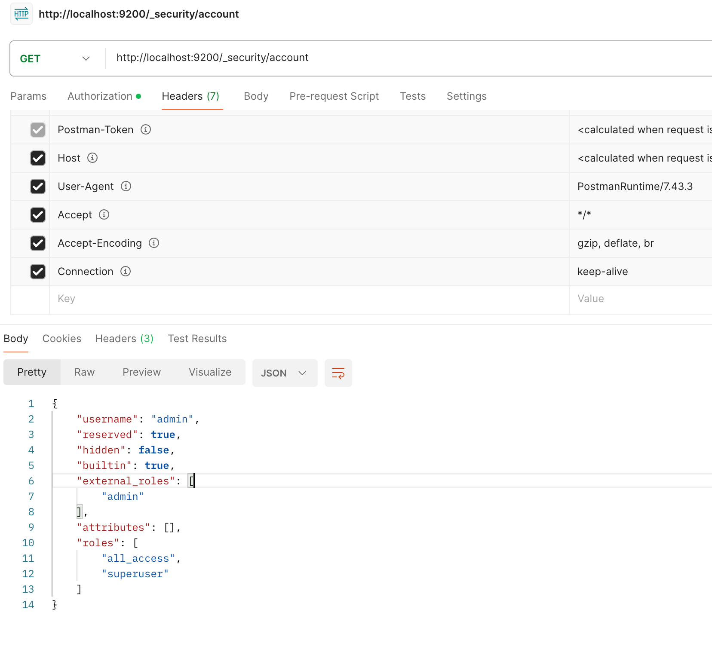Viewport: 712px width, 655px height.
Task: Click "external_roles" key in response
Action: click(x=126, y=481)
